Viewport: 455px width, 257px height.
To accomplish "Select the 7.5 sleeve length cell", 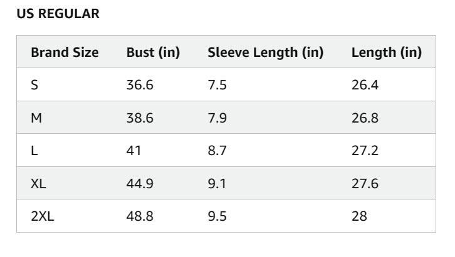I will [x=217, y=85].
